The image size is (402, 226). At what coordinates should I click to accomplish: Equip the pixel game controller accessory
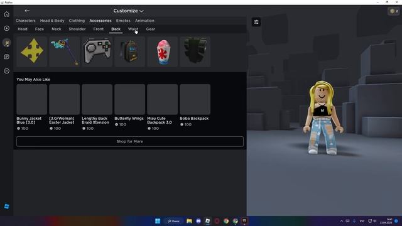point(97,51)
